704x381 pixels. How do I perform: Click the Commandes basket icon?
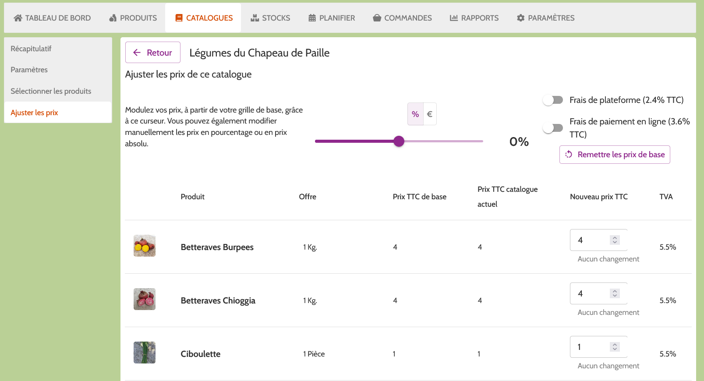(x=377, y=18)
